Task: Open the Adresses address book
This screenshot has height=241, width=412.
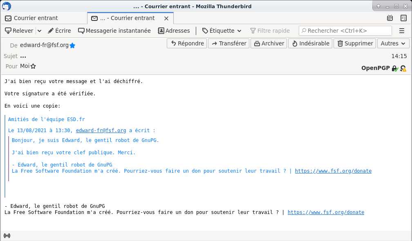Action: coord(174,31)
